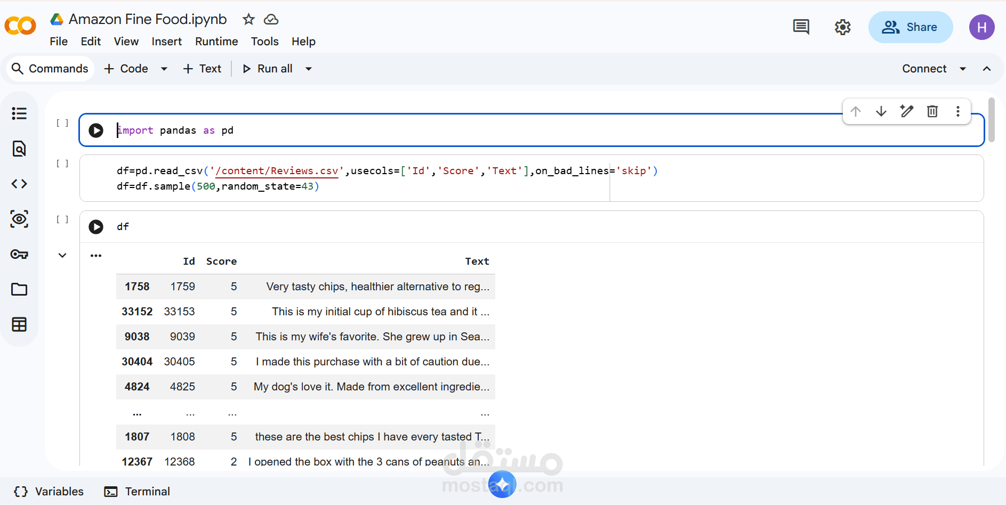Run the import pandas cell
1006x506 pixels.
(x=96, y=130)
